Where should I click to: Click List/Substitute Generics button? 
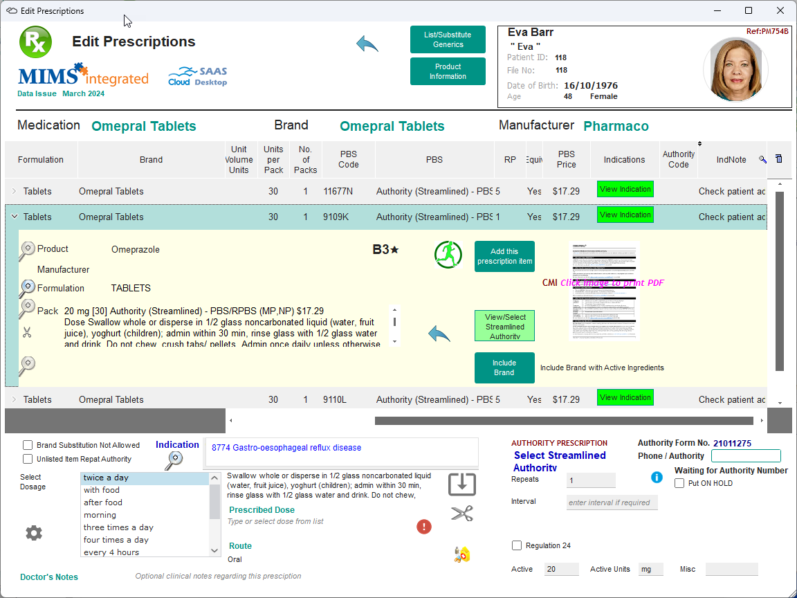coord(448,39)
